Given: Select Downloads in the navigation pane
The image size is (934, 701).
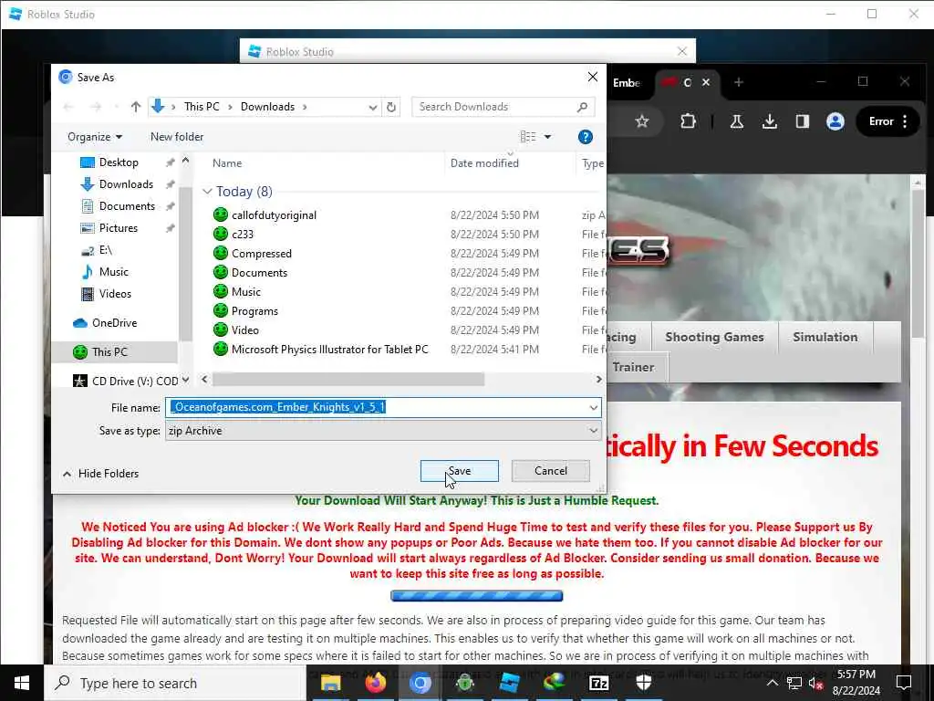Looking at the screenshot, I should (x=126, y=184).
